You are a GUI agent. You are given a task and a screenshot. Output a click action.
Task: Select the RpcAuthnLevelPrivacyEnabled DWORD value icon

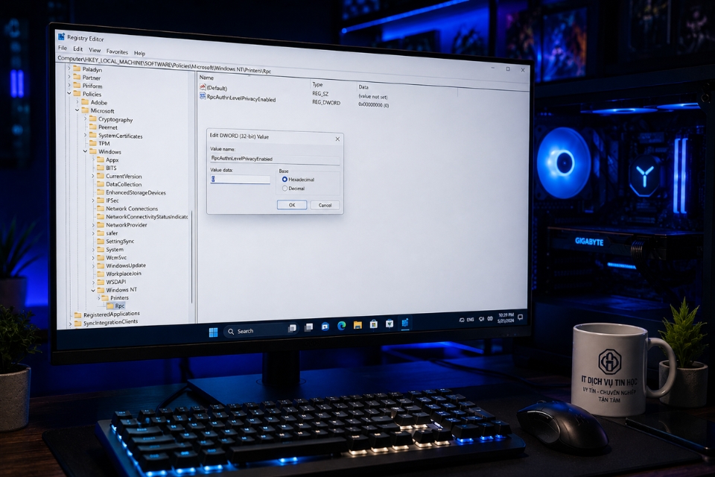pos(203,96)
